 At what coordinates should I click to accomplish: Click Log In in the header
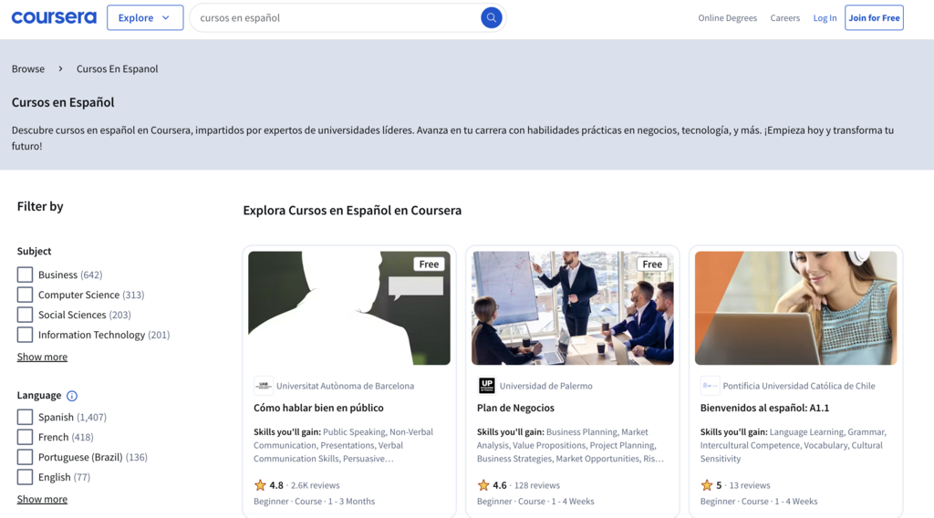point(825,18)
